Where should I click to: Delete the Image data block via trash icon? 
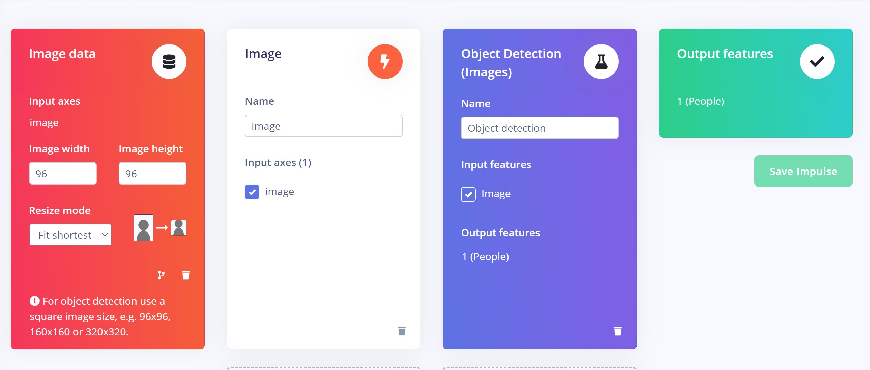(x=186, y=275)
